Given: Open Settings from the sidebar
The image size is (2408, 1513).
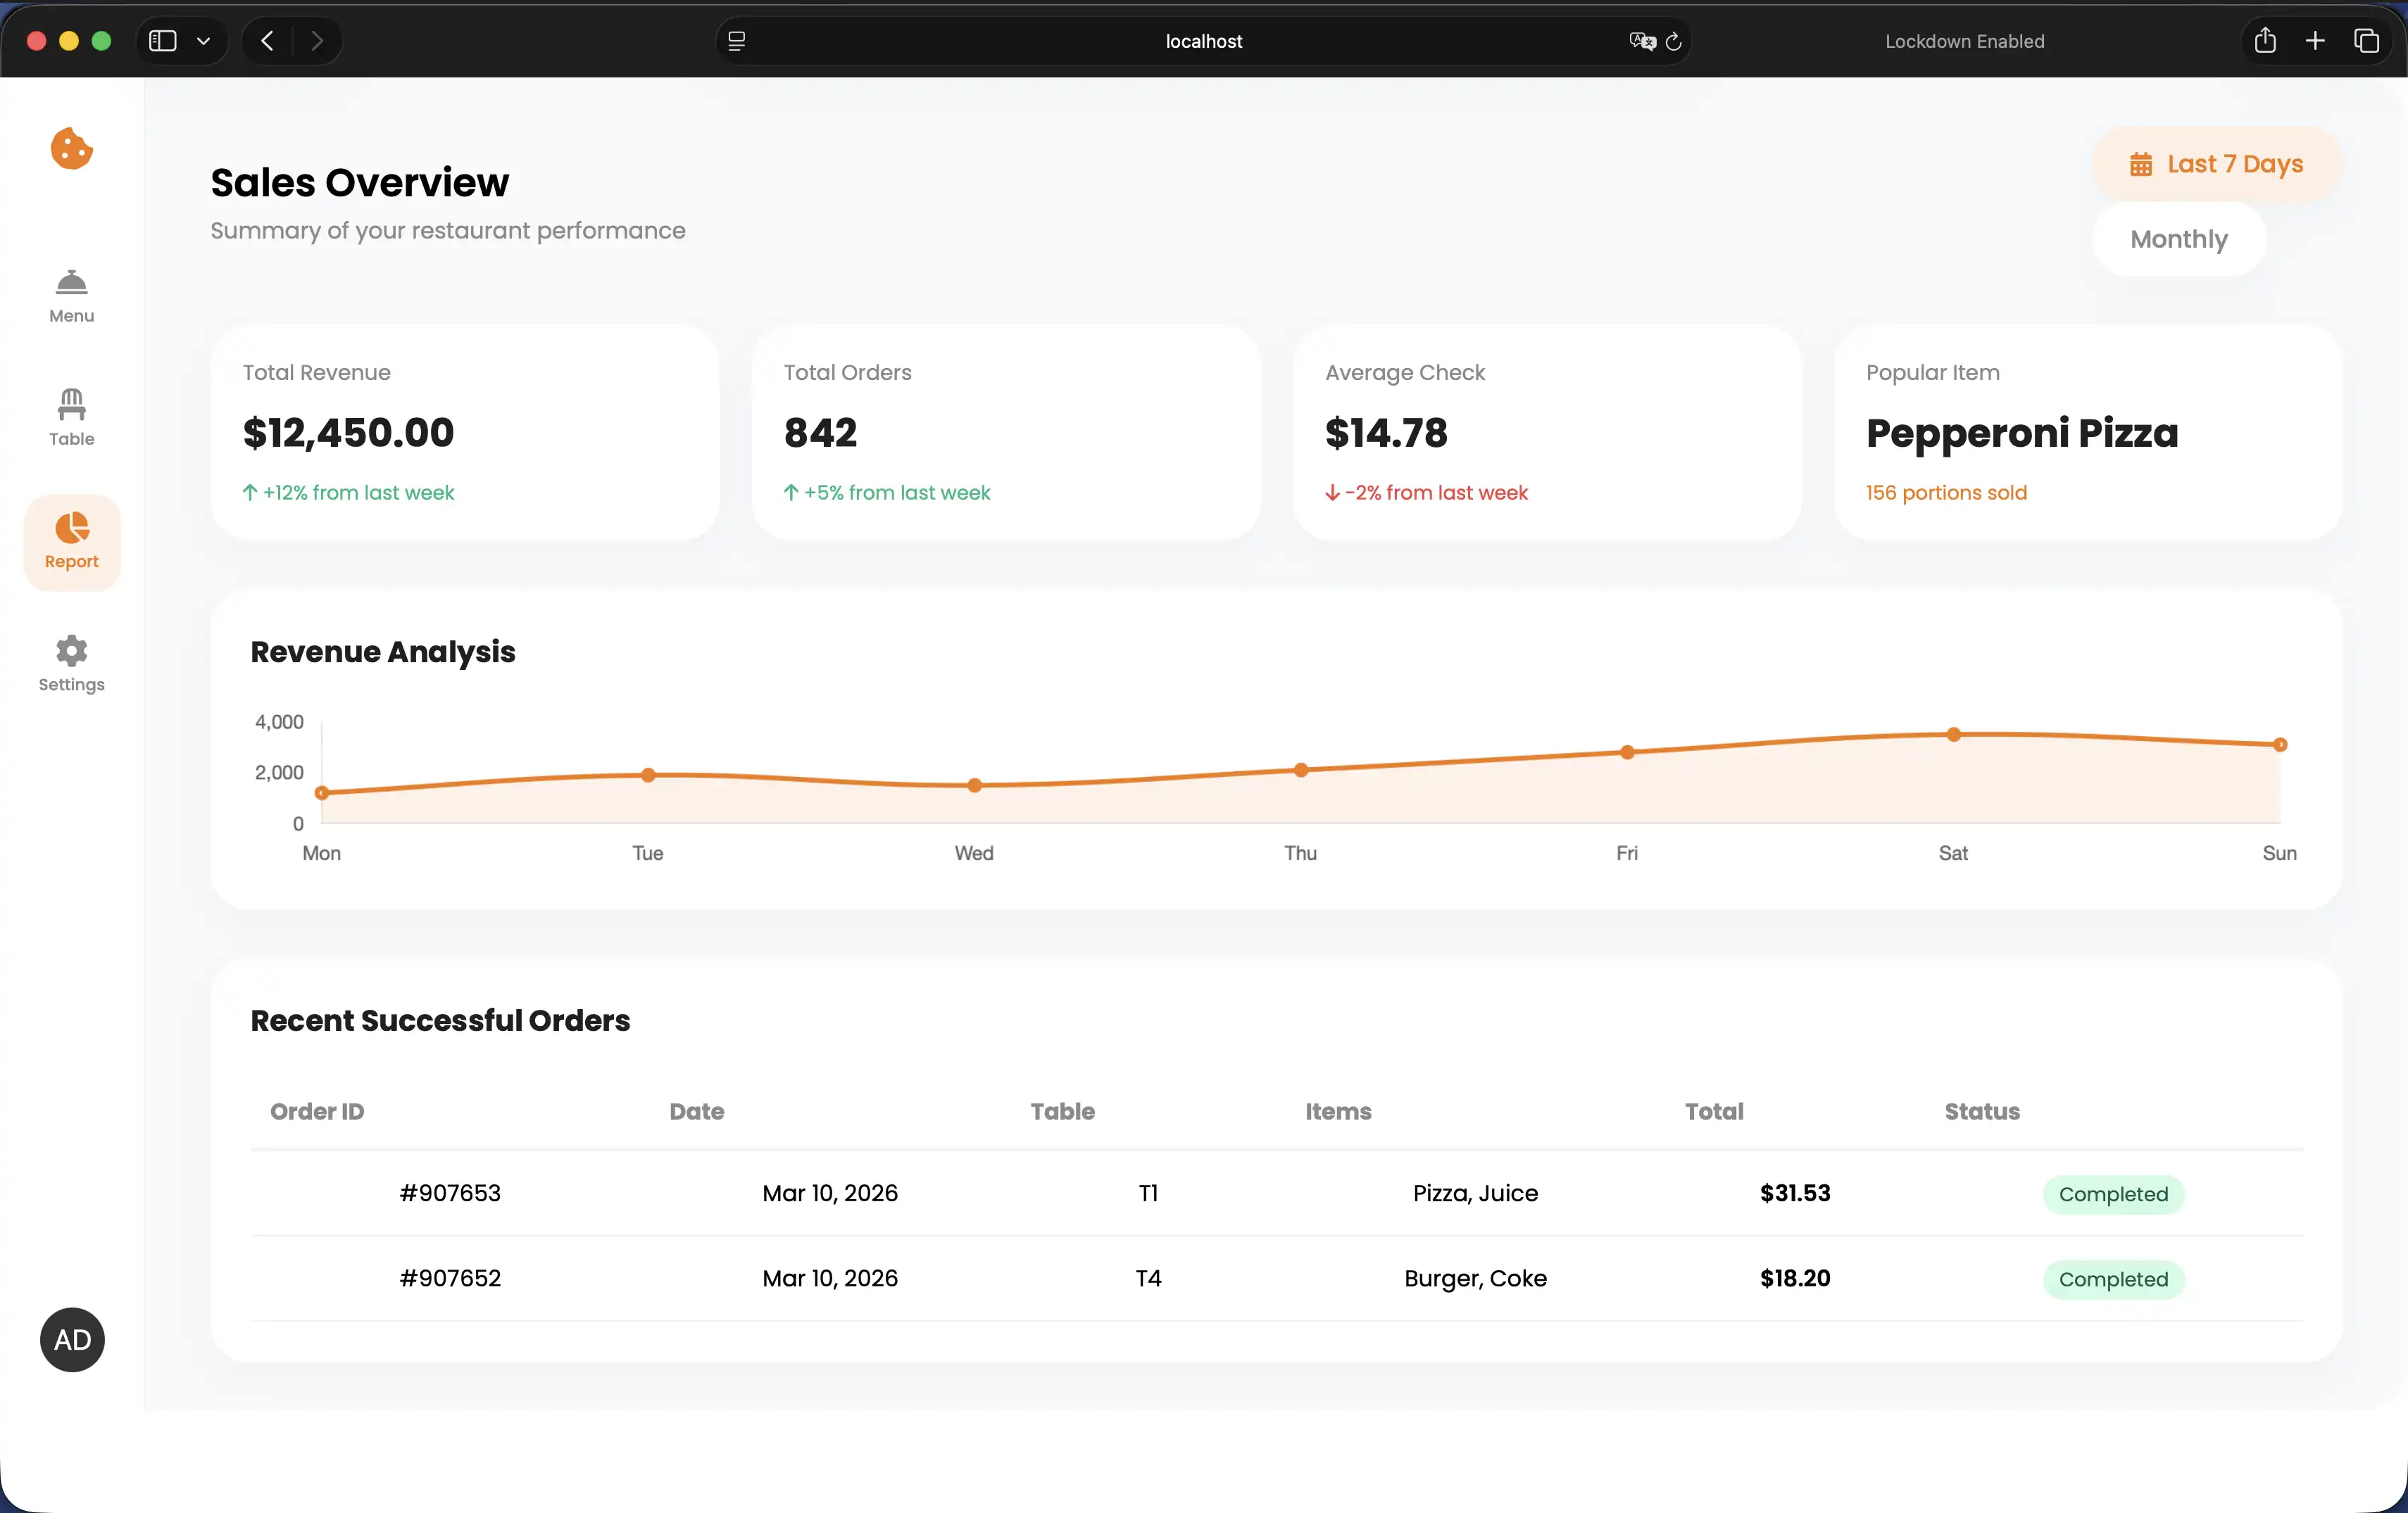Looking at the screenshot, I should [71, 664].
